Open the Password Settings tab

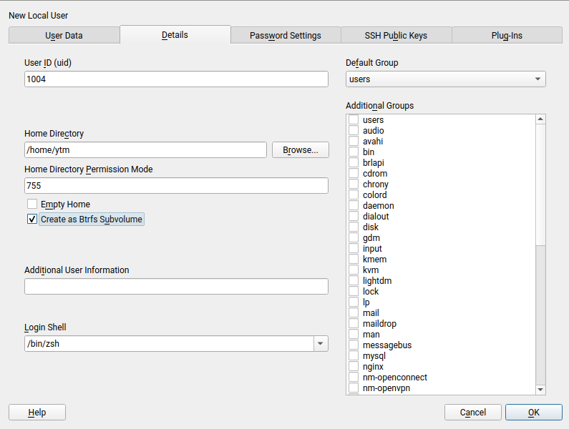285,35
